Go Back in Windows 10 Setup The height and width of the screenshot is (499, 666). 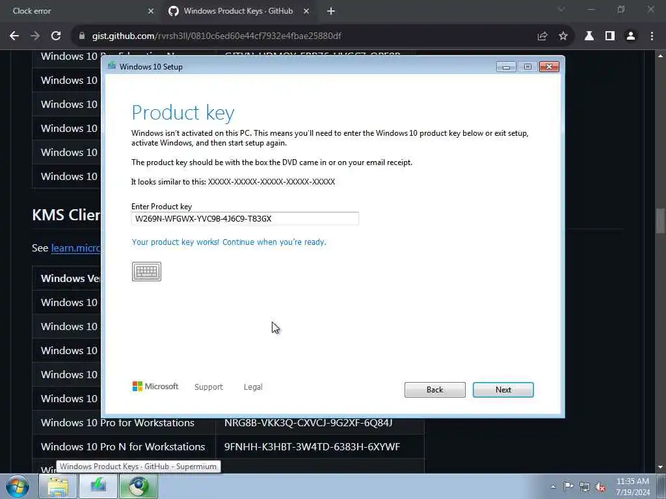tap(434, 390)
